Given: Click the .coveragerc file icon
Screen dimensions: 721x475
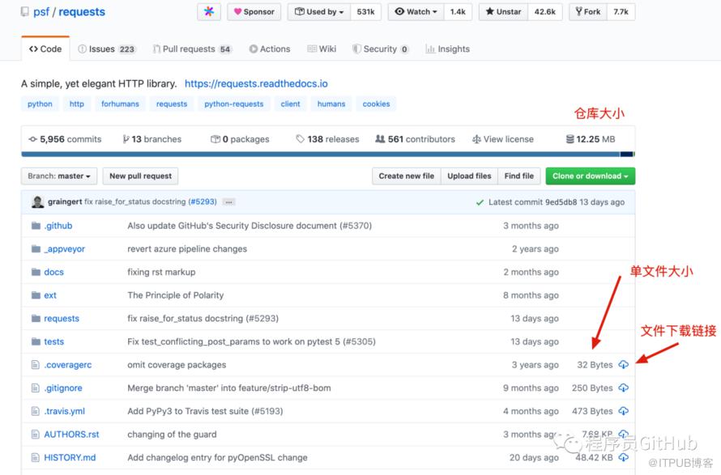Looking at the screenshot, I should point(36,365).
